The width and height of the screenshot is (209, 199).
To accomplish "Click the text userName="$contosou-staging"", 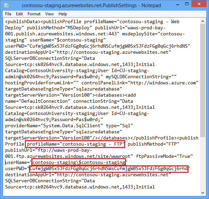I will pos(68,40).
